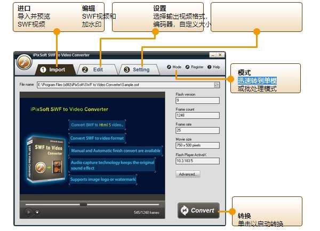Play the SWF preview
This screenshot has height=231, width=320.
[x=28, y=212]
